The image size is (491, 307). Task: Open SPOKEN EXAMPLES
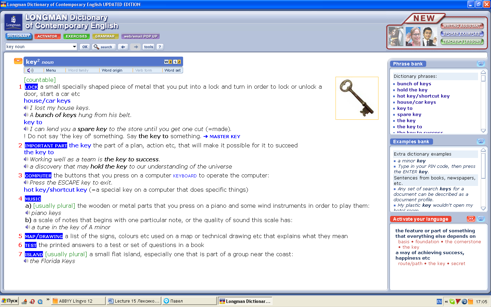pos(462,34)
